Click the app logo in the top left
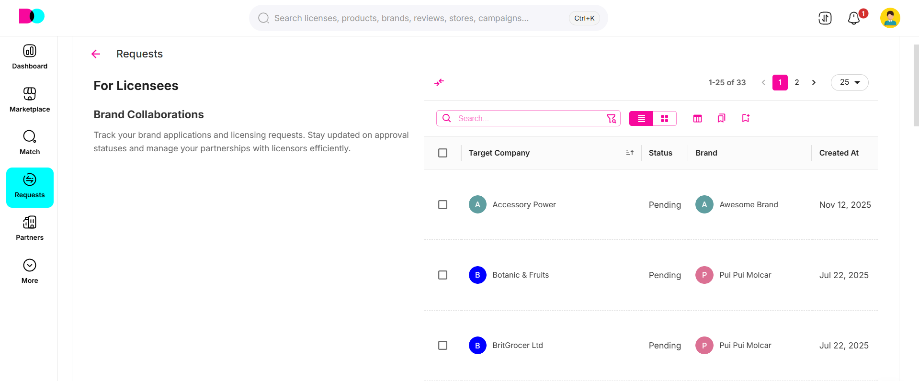 (x=32, y=16)
